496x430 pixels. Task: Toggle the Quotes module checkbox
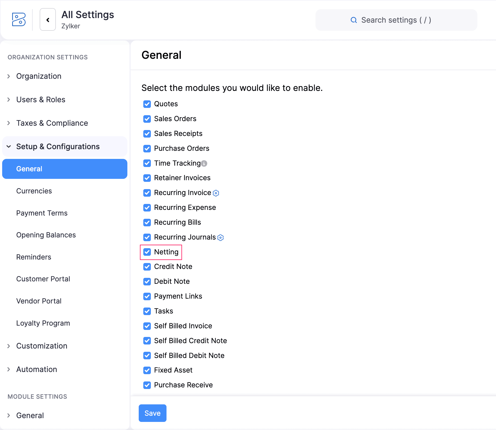[147, 104]
